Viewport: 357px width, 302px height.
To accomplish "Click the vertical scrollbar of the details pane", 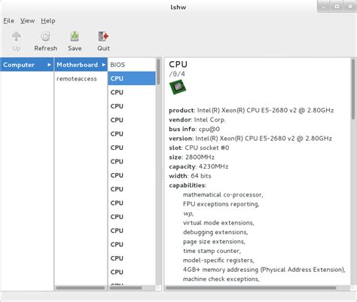I will (x=353, y=89).
